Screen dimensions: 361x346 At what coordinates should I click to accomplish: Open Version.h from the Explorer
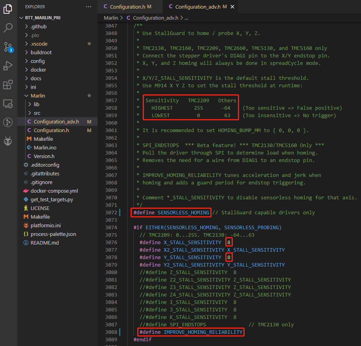(44, 156)
